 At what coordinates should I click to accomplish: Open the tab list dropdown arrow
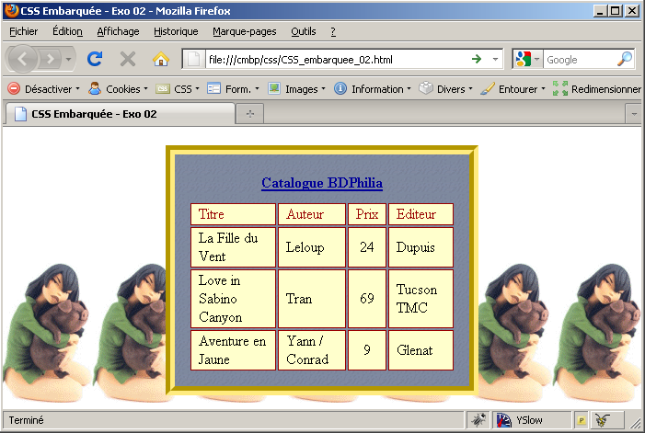click(x=633, y=114)
